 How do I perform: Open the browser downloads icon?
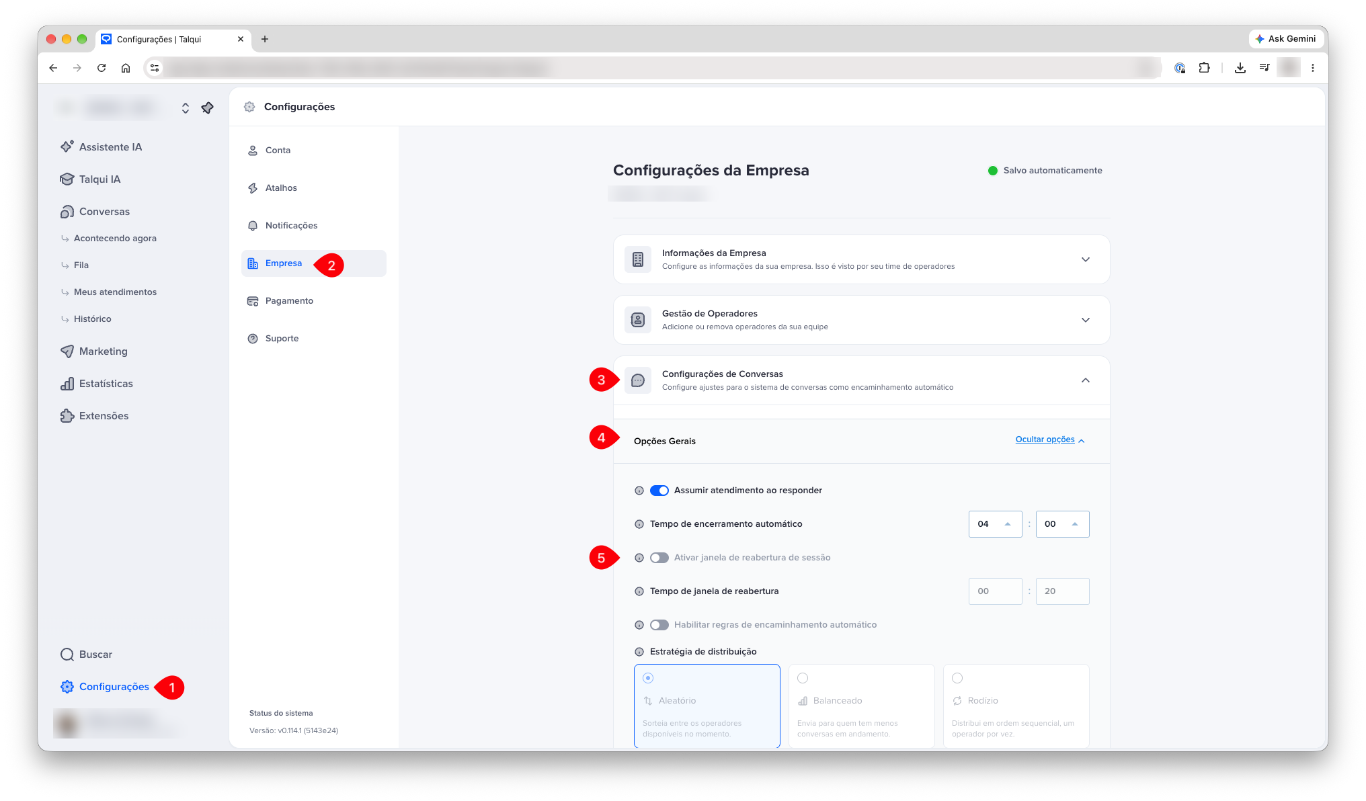1240,68
